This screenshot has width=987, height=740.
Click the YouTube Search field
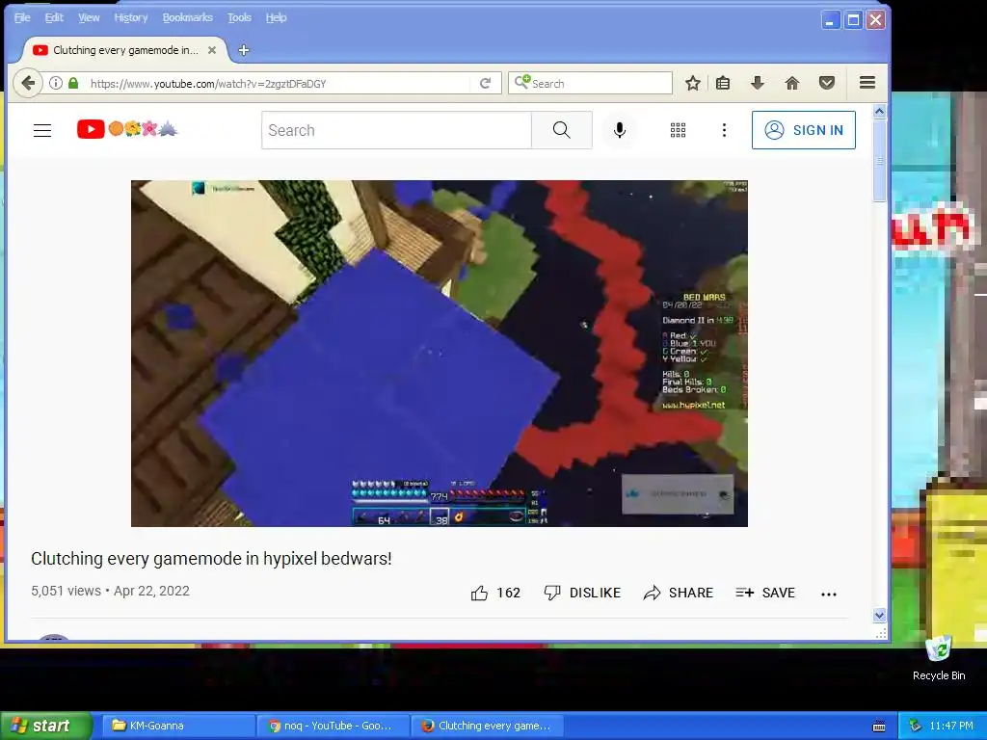coord(396,130)
